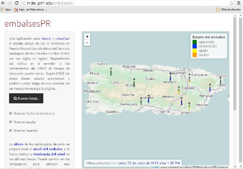Open the Apps shortcut in bookmarks bar

(6, 9)
